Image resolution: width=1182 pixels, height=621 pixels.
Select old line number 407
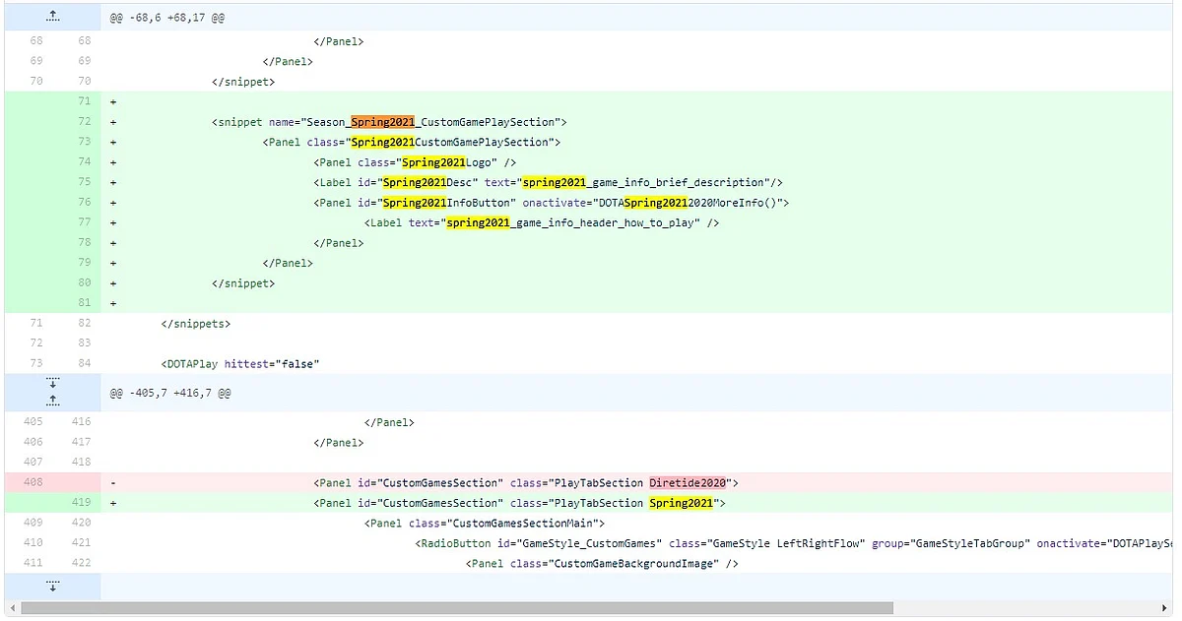point(33,463)
